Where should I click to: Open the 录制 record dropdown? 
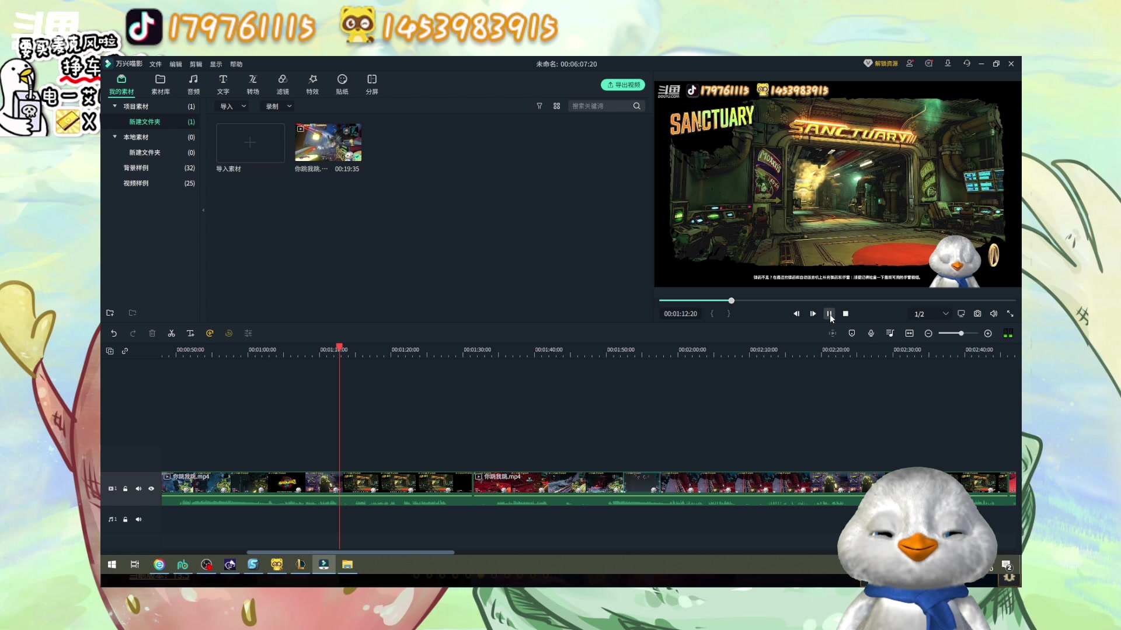click(x=278, y=106)
